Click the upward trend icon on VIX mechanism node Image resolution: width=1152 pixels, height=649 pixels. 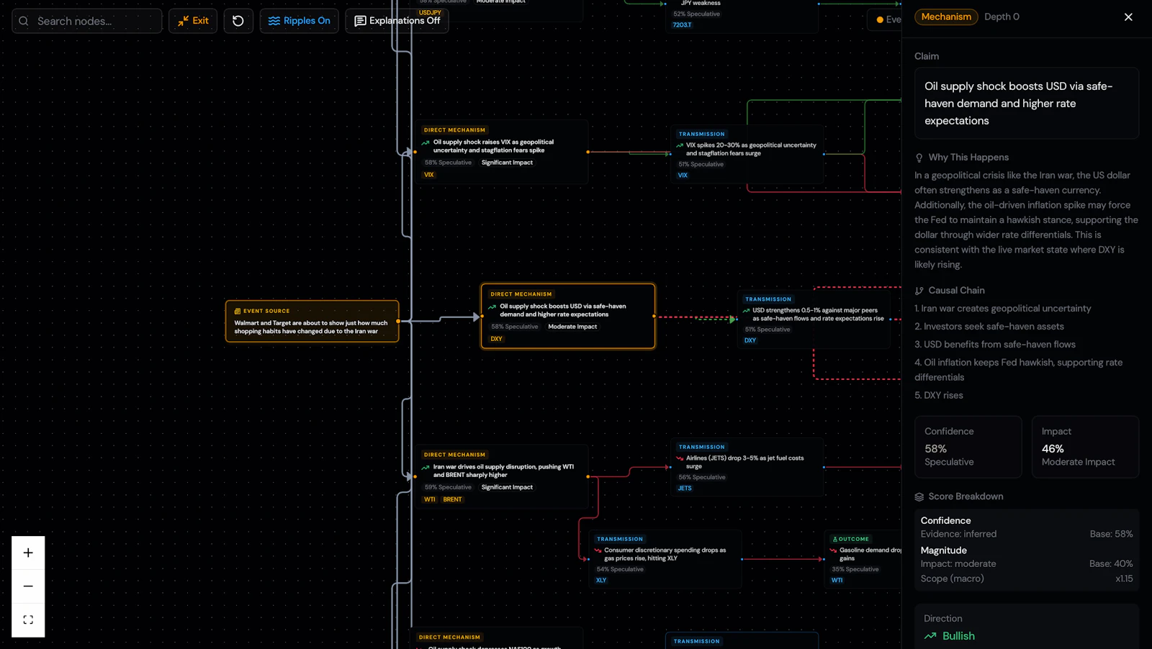[x=426, y=142]
